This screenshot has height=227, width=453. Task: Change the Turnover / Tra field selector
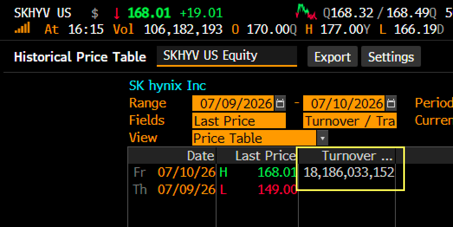pos(350,120)
